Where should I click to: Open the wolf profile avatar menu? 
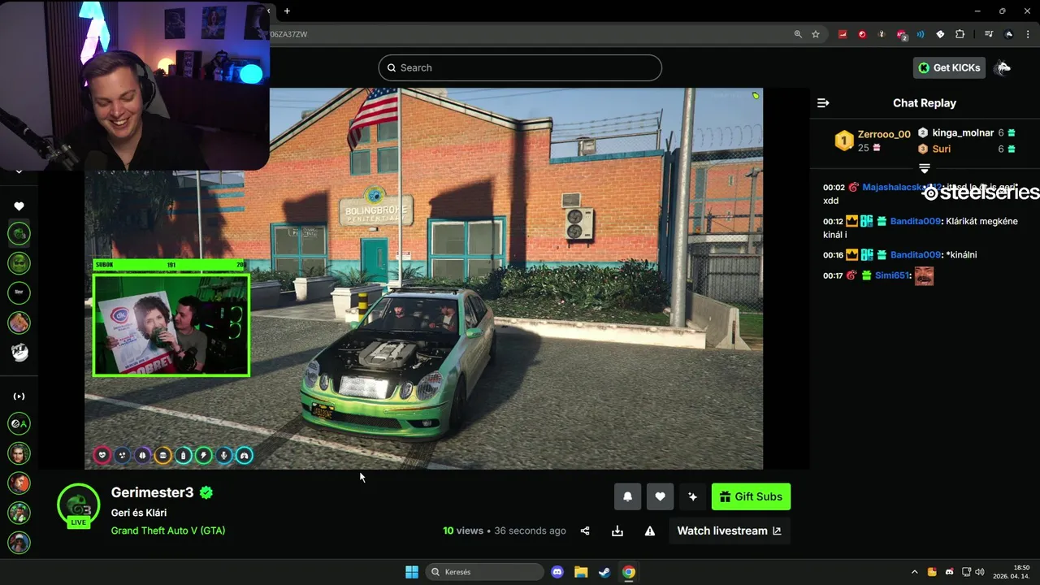coord(1003,67)
